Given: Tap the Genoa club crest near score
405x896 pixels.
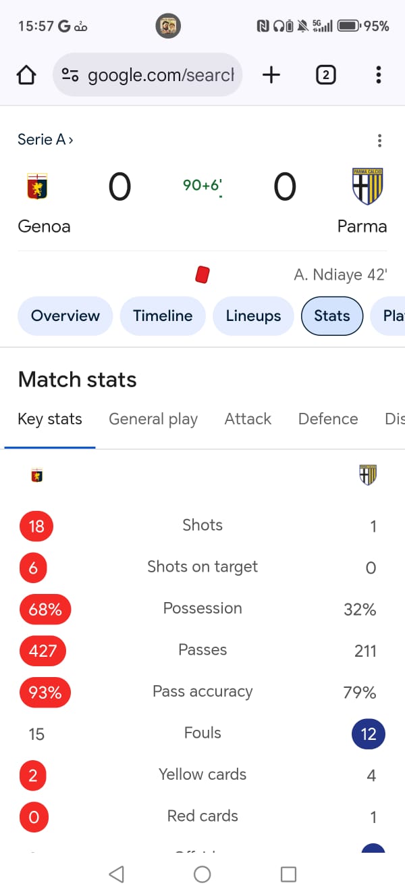Looking at the screenshot, I should click(37, 186).
